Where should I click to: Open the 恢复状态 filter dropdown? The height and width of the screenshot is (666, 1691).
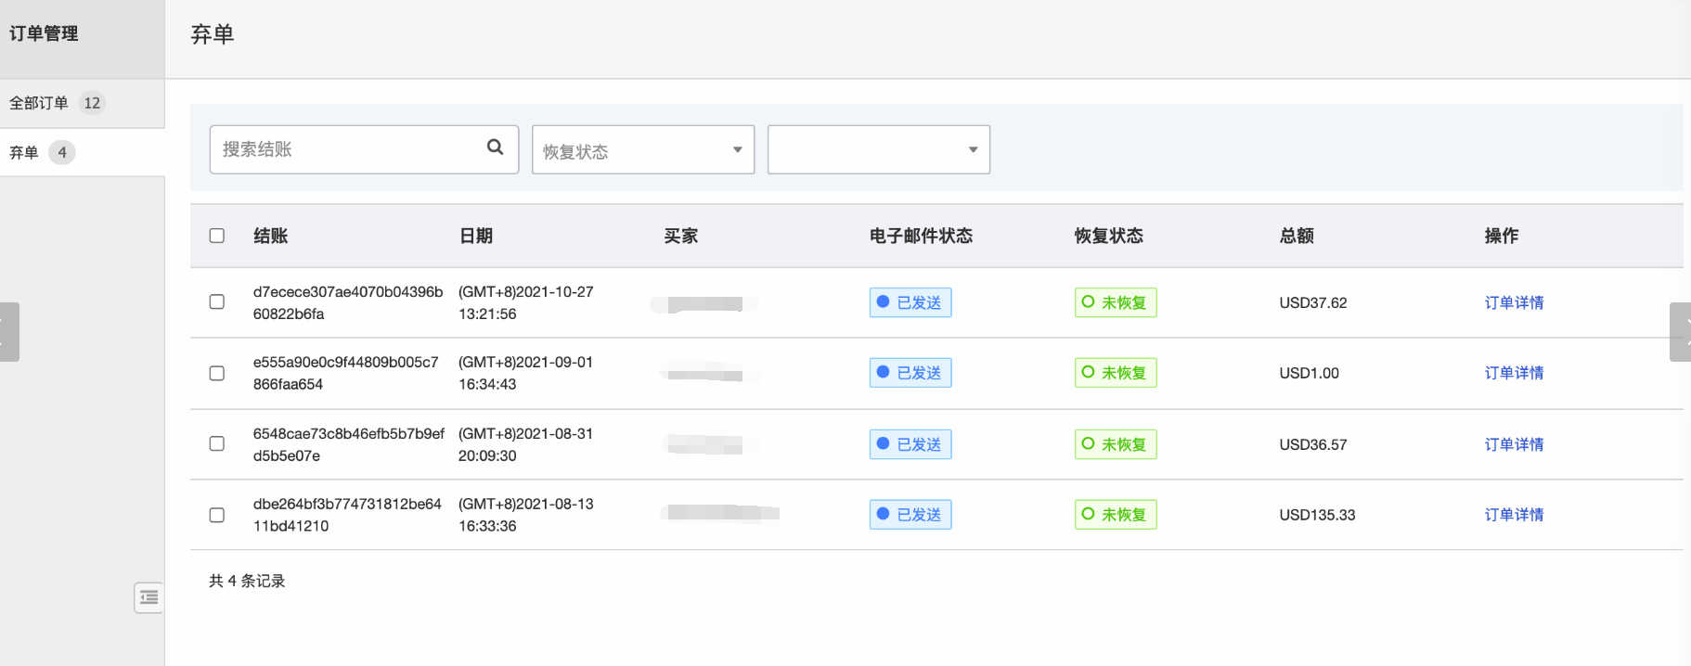[x=642, y=150]
